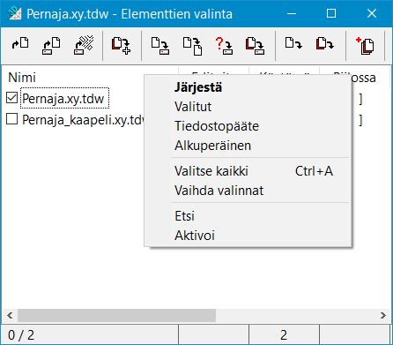Click the horizontal scrollbar right arrow

tap(383, 316)
